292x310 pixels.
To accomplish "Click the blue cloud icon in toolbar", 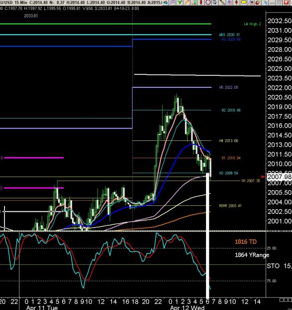I will point(165,2).
